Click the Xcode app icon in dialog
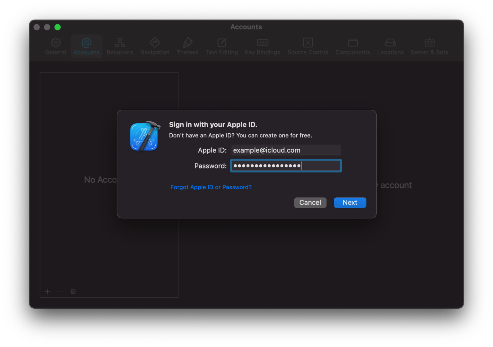Screen dimensions: 493x347 [144, 137]
